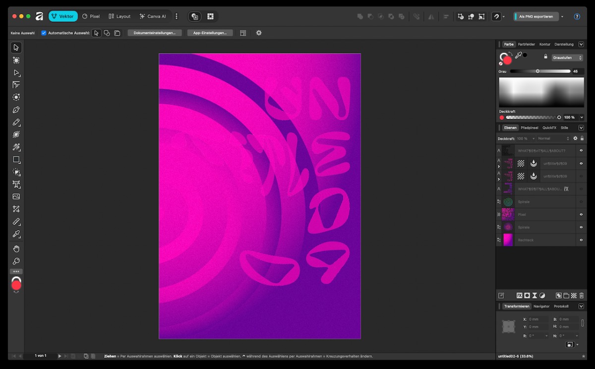Pick the Node tool
Viewport: 595px width, 369px height.
[16, 73]
